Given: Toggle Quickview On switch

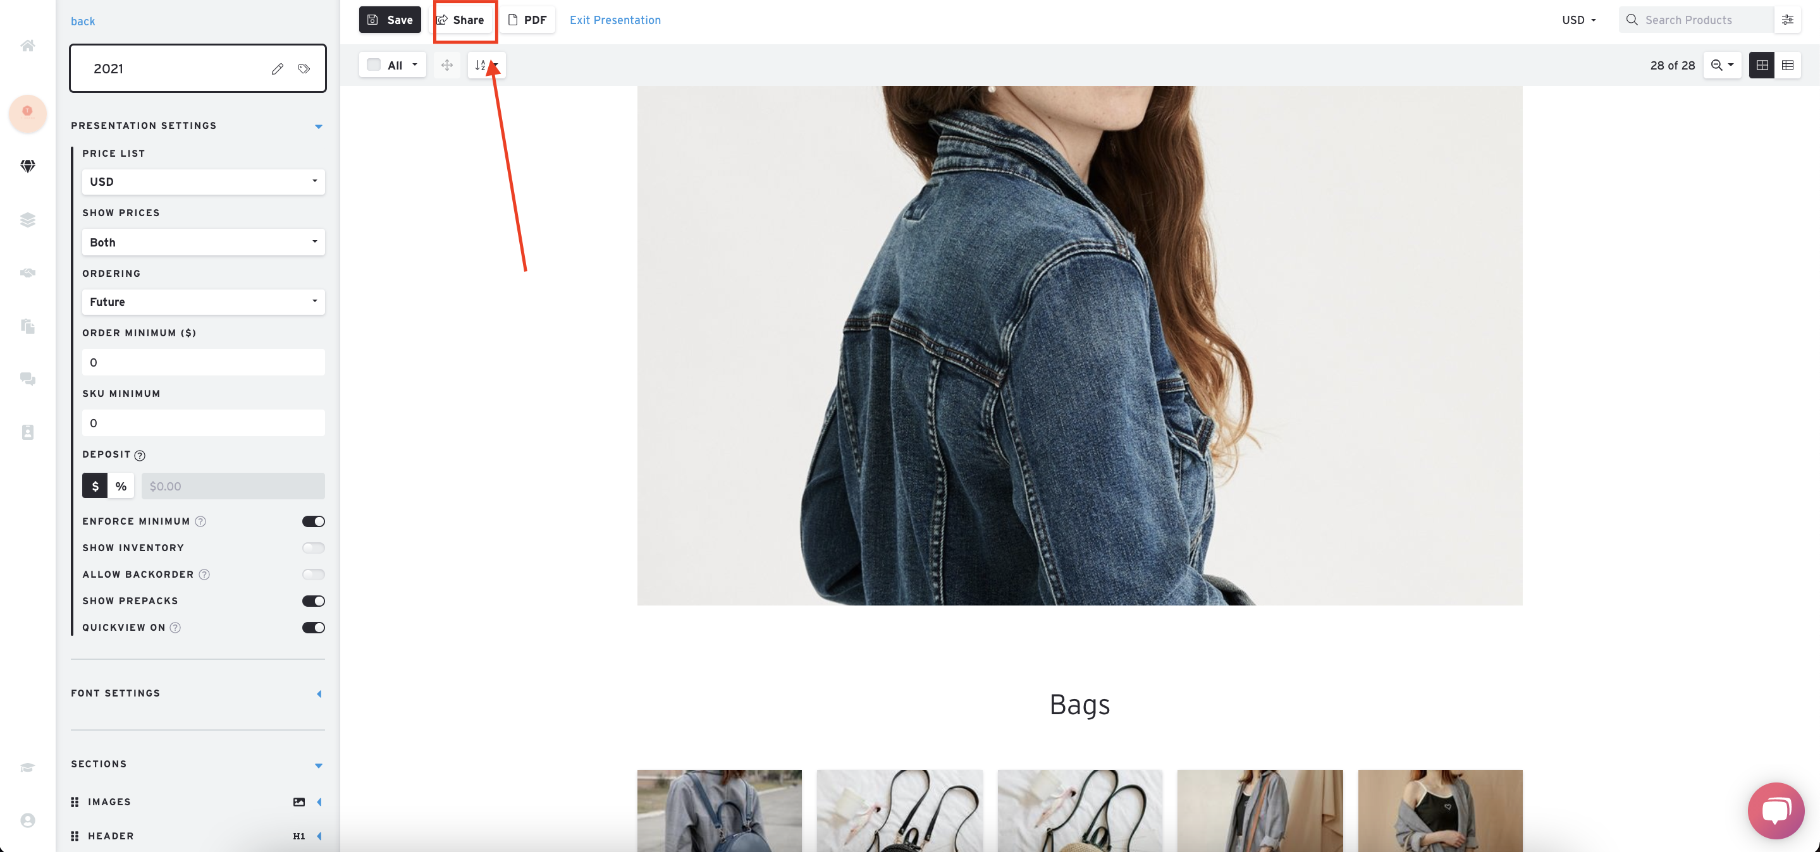Looking at the screenshot, I should pyautogui.click(x=313, y=628).
